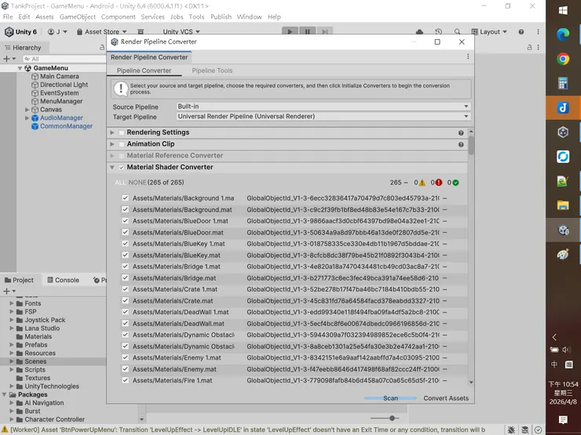581x435 pixels.
Task: Click NONE to deselect all materials
Action: [137, 183]
